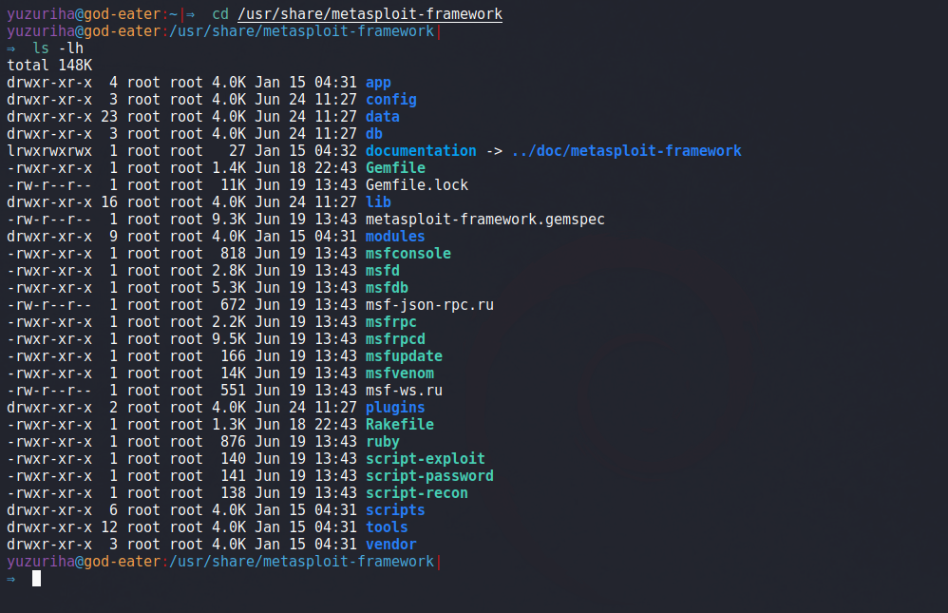The width and height of the screenshot is (948, 613).
Task: Click the 'db' directory name
Action: tap(373, 134)
